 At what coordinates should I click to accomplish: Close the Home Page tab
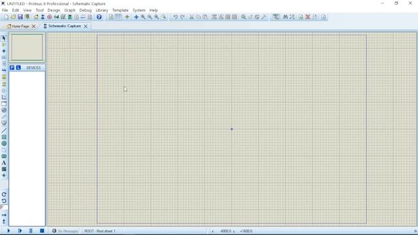(x=33, y=26)
